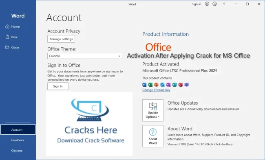Choose the New label in sidebar

point(14,37)
